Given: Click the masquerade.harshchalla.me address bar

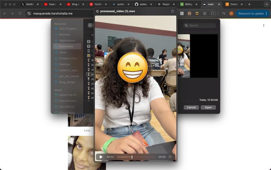Looking at the screenshot, I should click(53, 13).
